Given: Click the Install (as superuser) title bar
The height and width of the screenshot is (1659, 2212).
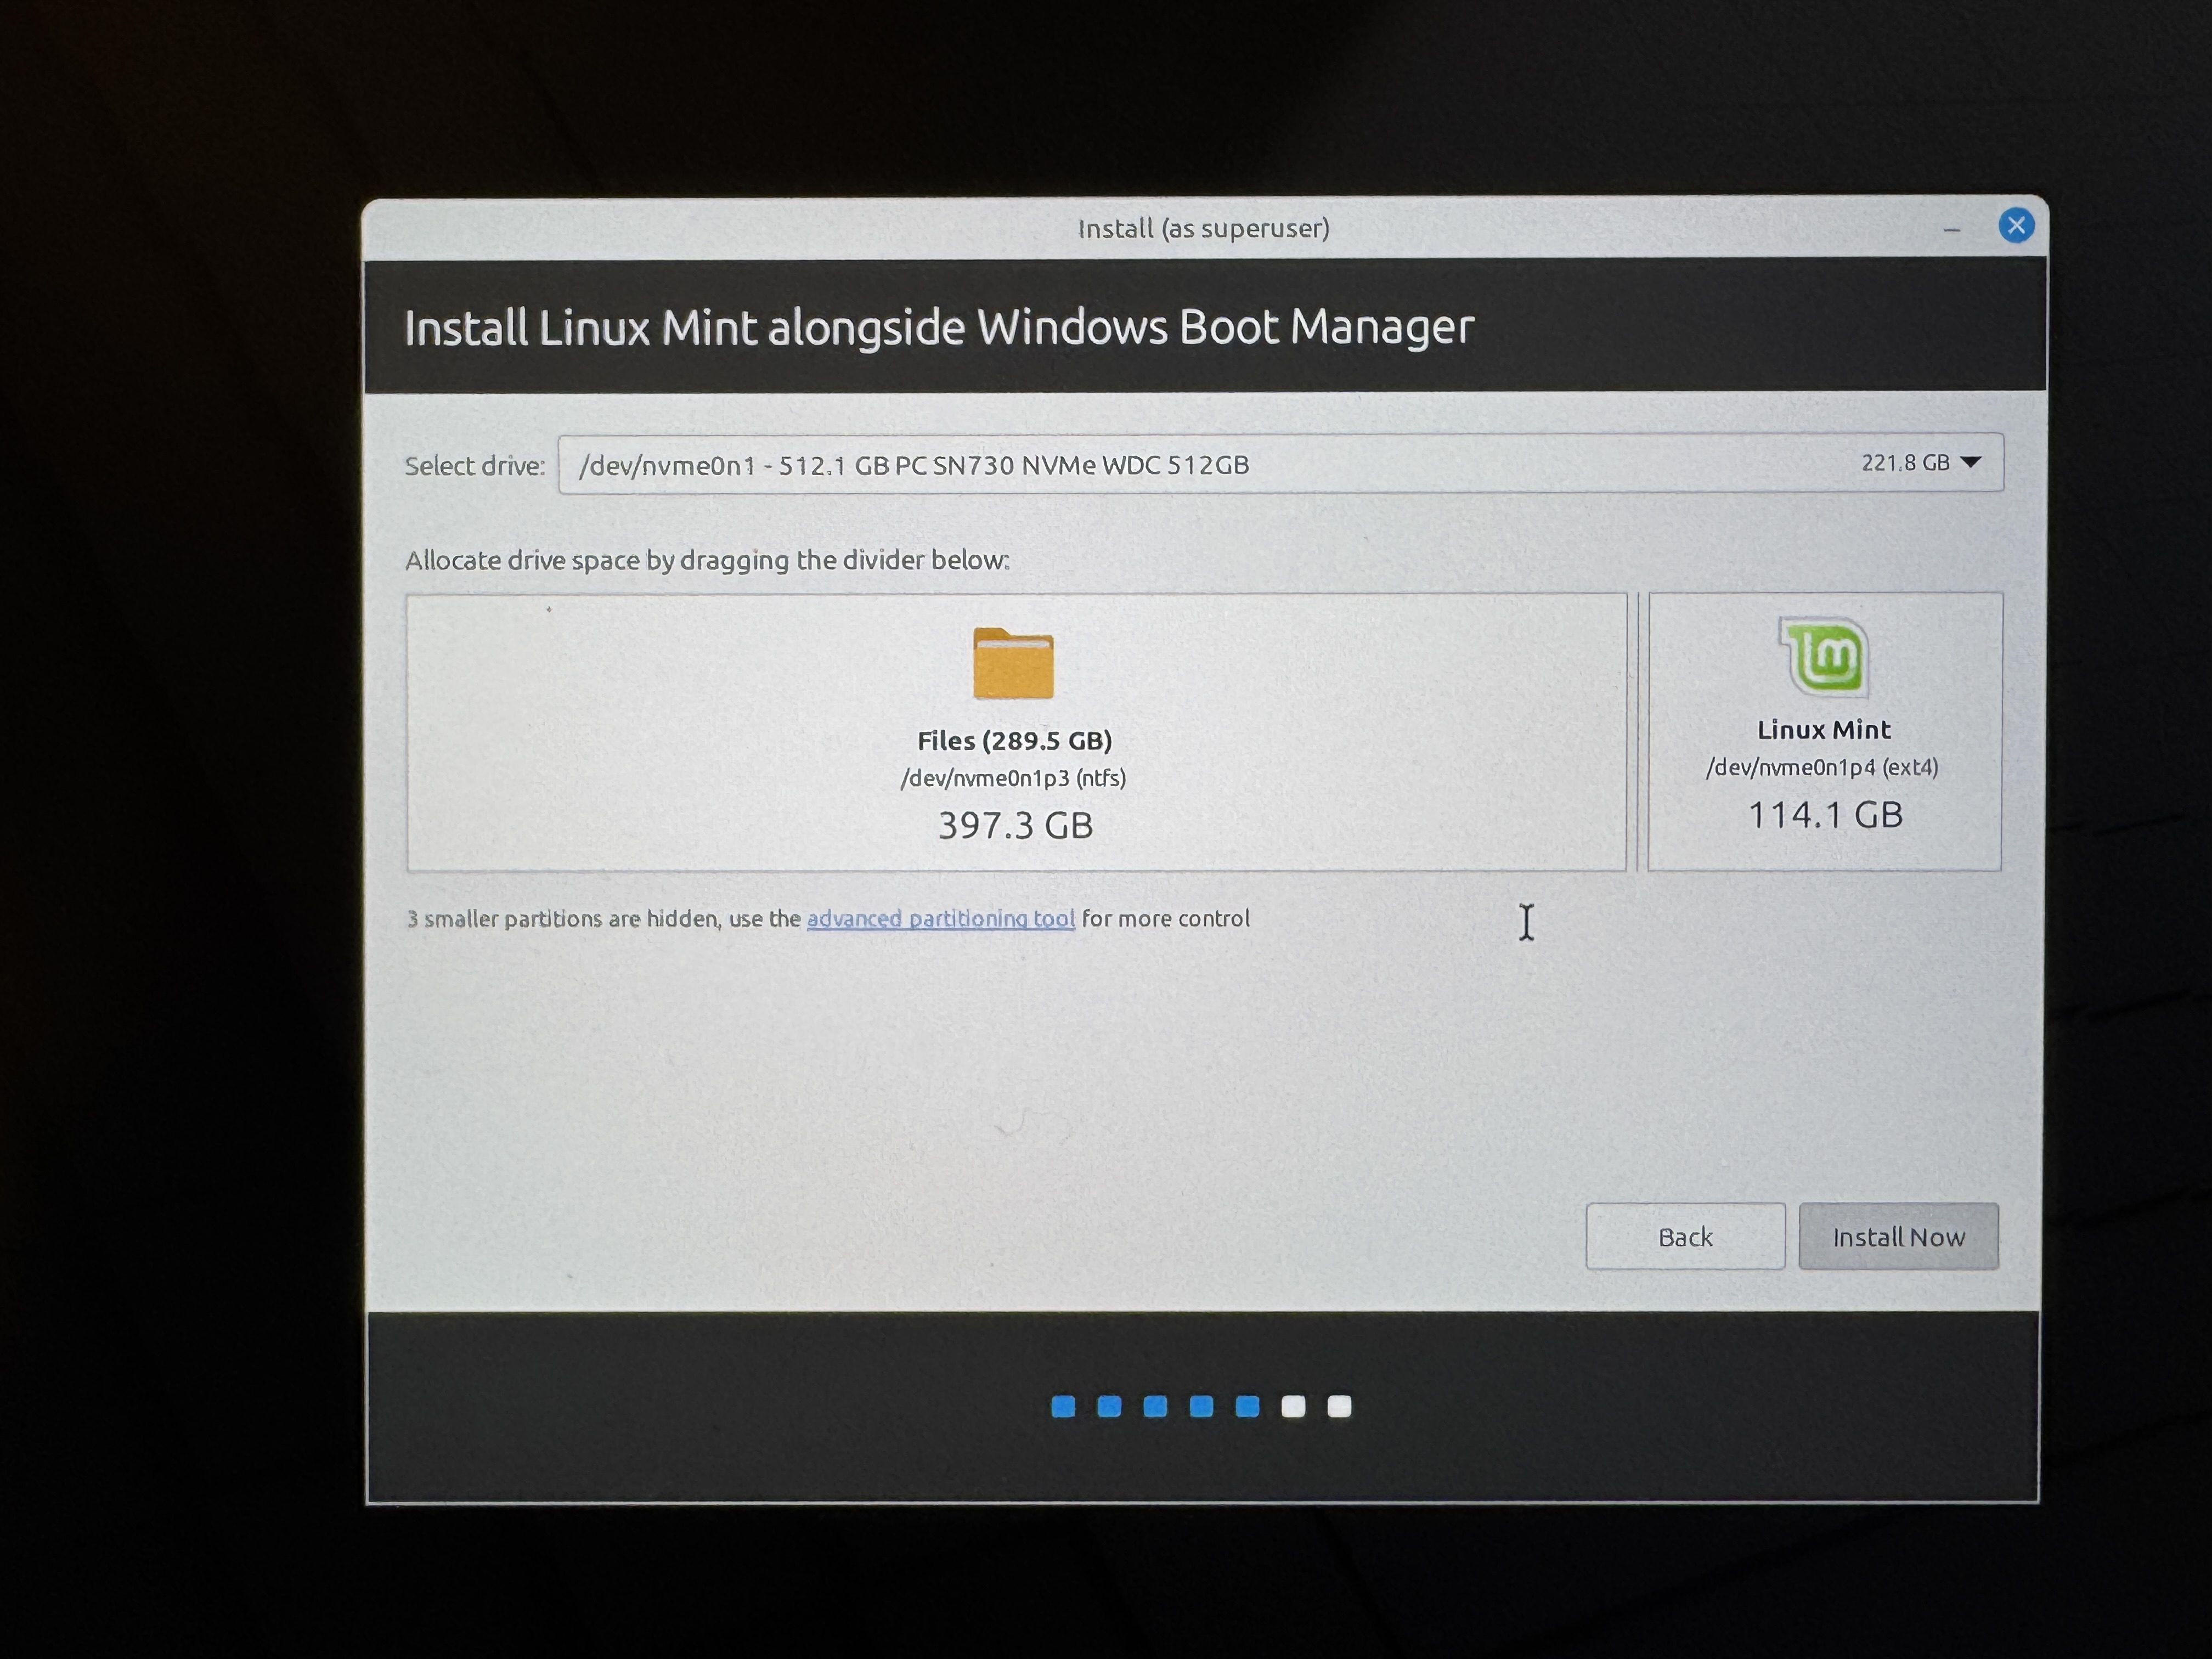Looking at the screenshot, I should point(1203,229).
